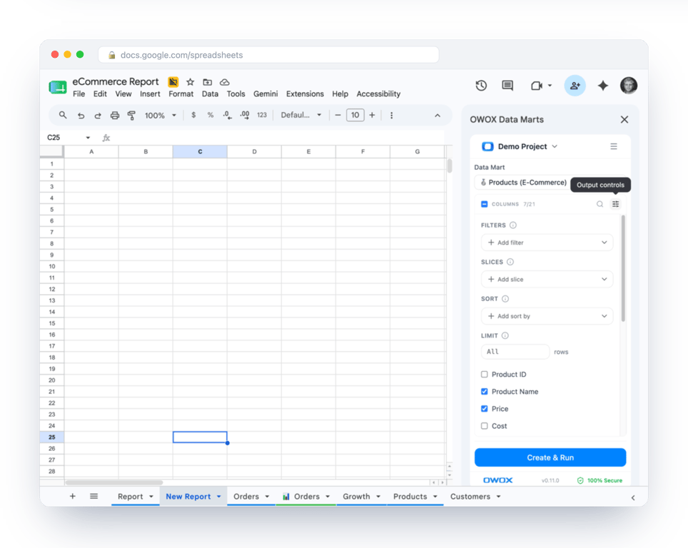Check the Cost checkbox
This screenshot has height=548, width=688.
coord(485,425)
